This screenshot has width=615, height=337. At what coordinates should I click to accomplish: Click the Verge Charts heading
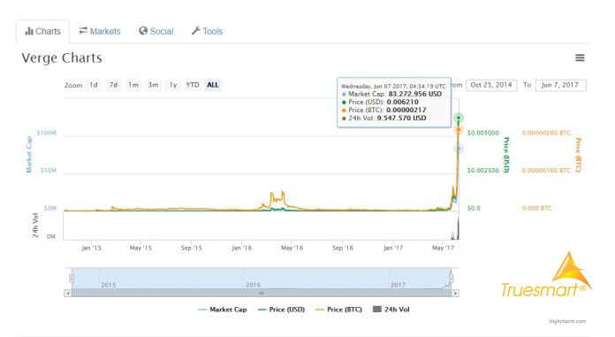pyautogui.click(x=62, y=58)
